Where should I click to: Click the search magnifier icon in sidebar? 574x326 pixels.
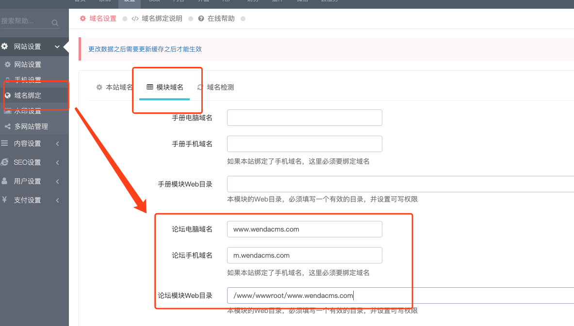click(55, 23)
